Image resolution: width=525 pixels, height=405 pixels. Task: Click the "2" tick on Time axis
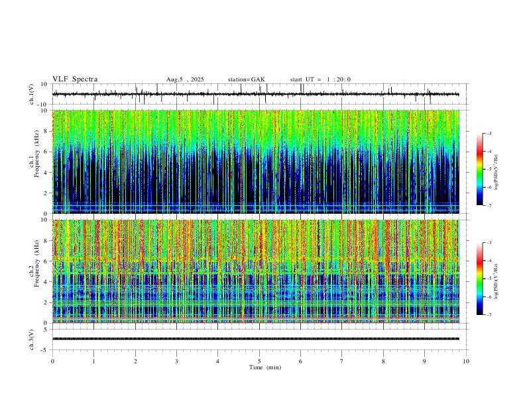pyautogui.click(x=135, y=361)
